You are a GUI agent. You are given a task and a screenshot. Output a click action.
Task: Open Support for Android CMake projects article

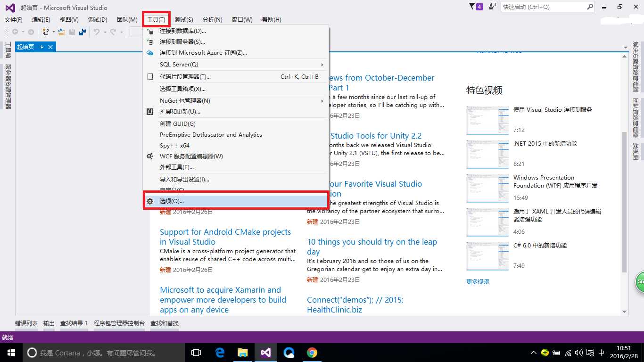225,237
